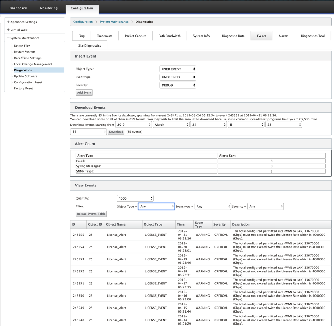334x326 pixels.
Task: Open the Event type UNDEFINED dropdown
Action: point(177,77)
